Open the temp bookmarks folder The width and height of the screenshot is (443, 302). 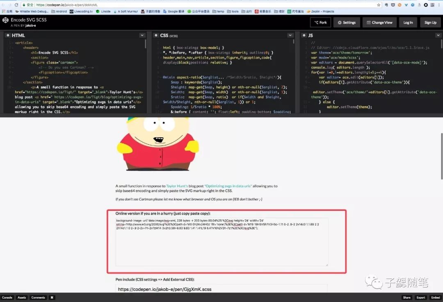point(218,12)
